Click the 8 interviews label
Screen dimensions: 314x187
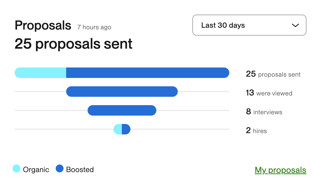click(264, 112)
